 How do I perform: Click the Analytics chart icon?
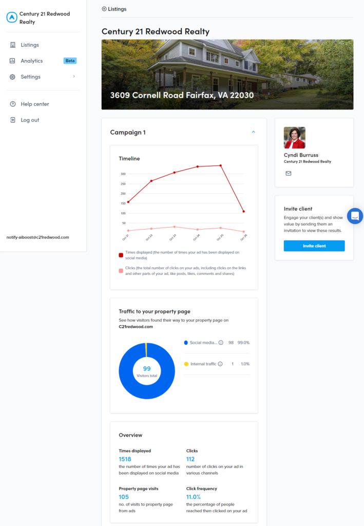tap(12, 61)
